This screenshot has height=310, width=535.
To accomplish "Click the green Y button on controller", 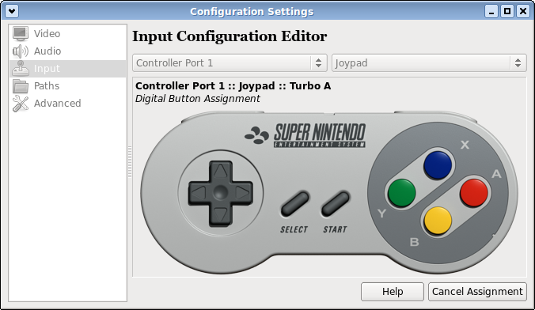I will (401, 193).
